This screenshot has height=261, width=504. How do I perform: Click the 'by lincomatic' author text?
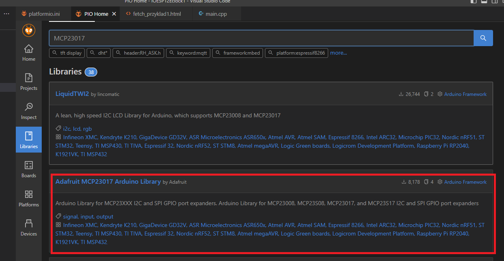(105, 94)
